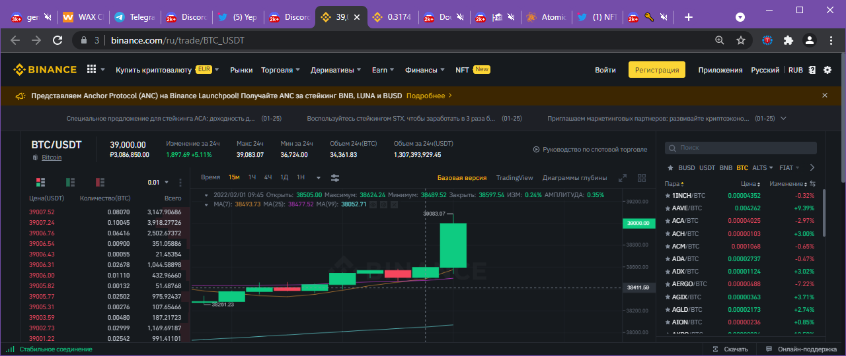Select Базовая версия chart tab
The height and width of the screenshot is (356, 846).
pos(462,178)
